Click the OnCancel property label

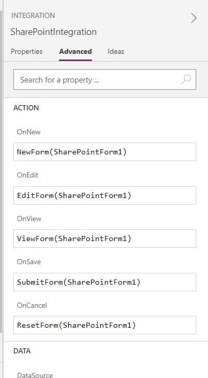tap(32, 305)
